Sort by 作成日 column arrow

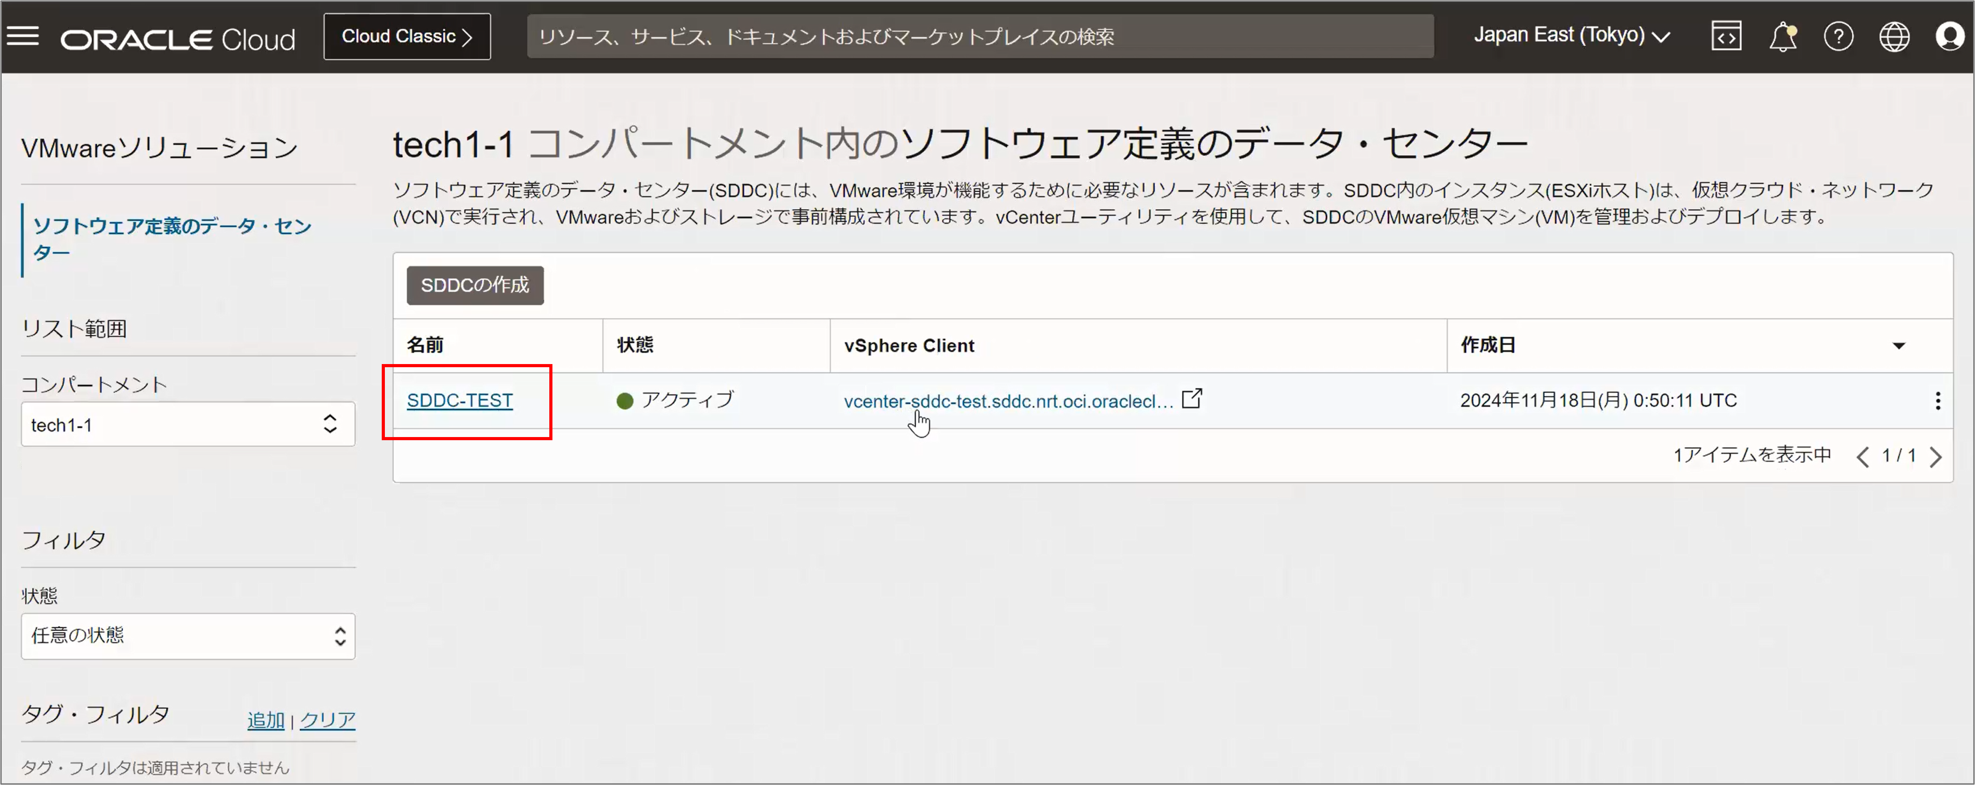[1899, 346]
